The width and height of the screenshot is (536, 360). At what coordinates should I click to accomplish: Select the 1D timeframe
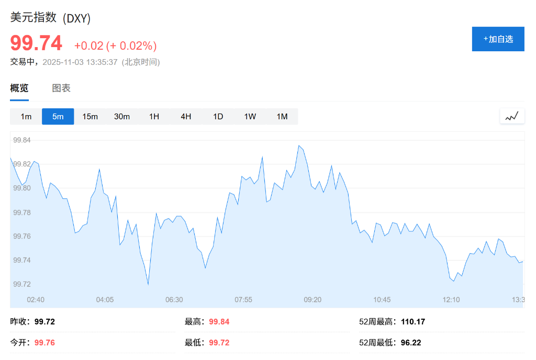218,116
